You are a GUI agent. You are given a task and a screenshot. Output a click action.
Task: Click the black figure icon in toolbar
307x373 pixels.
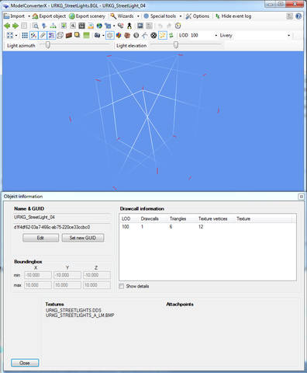click(129, 26)
